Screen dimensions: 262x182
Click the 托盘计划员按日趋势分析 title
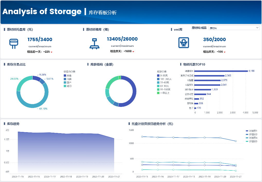coord(152,124)
